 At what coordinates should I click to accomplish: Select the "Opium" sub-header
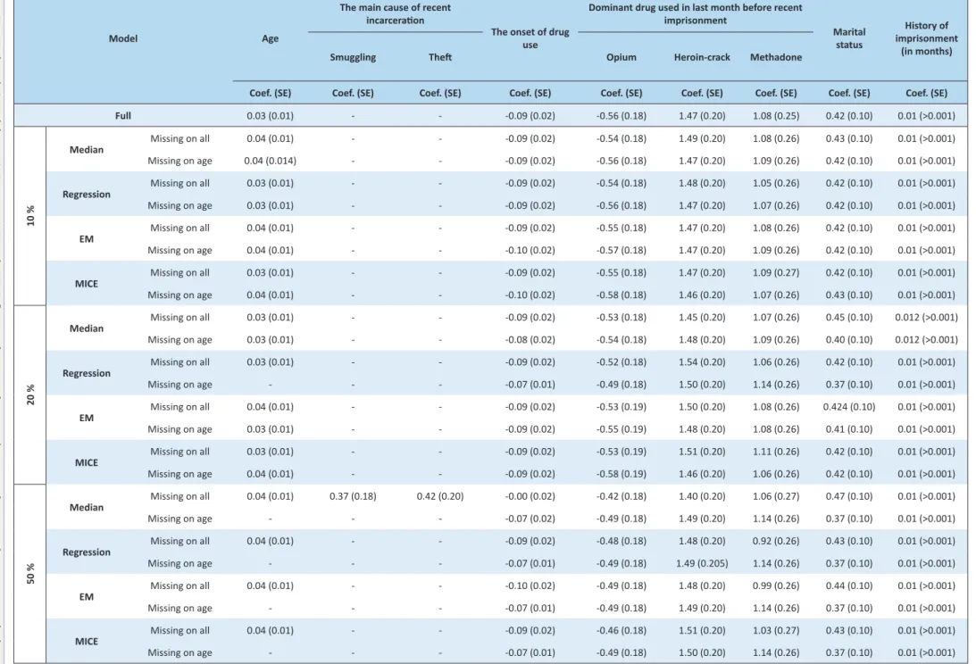click(621, 57)
